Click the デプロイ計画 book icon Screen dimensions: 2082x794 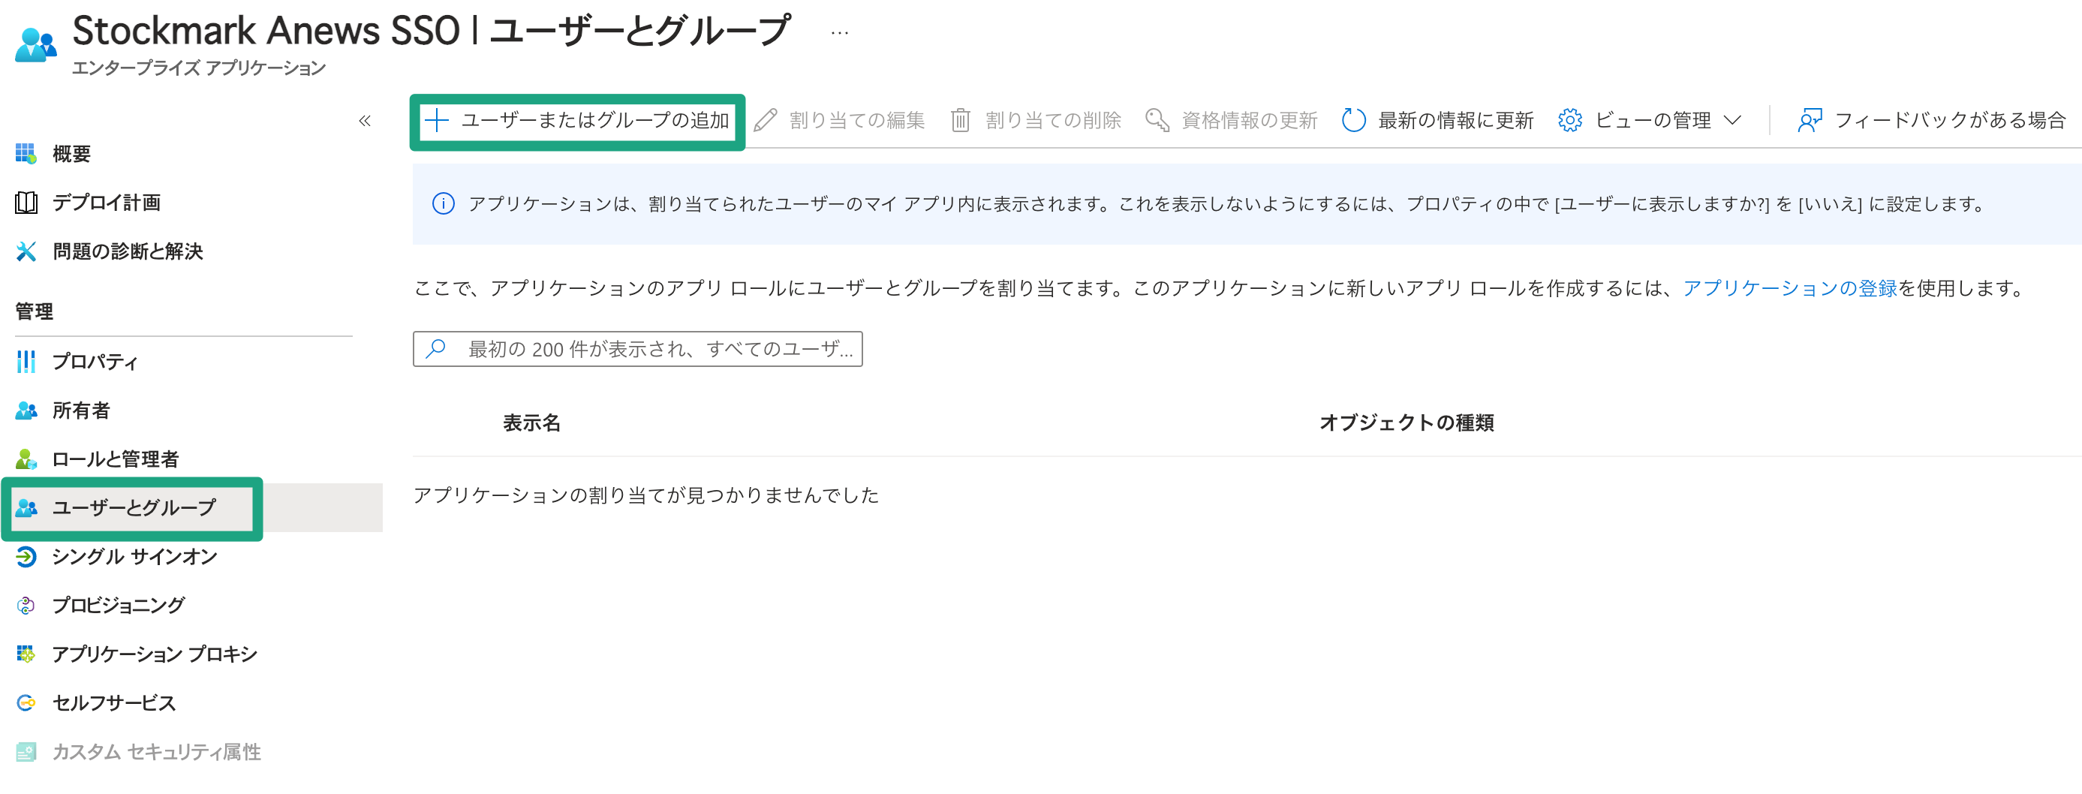[26, 202]
